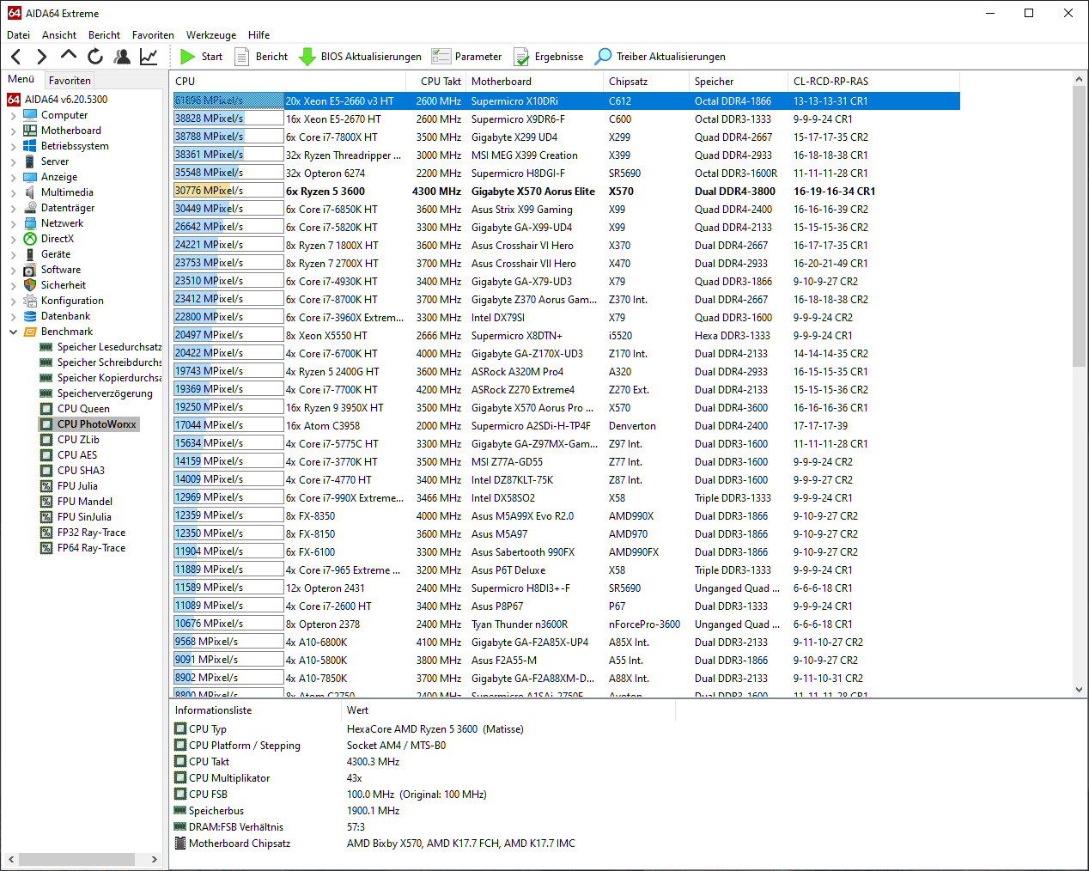This screenshot has width=1089, height=871.
Task: Expand the Computer tree node
Action: [14, 115]
